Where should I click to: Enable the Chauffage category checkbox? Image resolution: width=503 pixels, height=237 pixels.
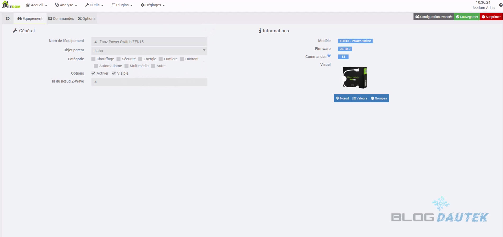click(x=93, y=59)
